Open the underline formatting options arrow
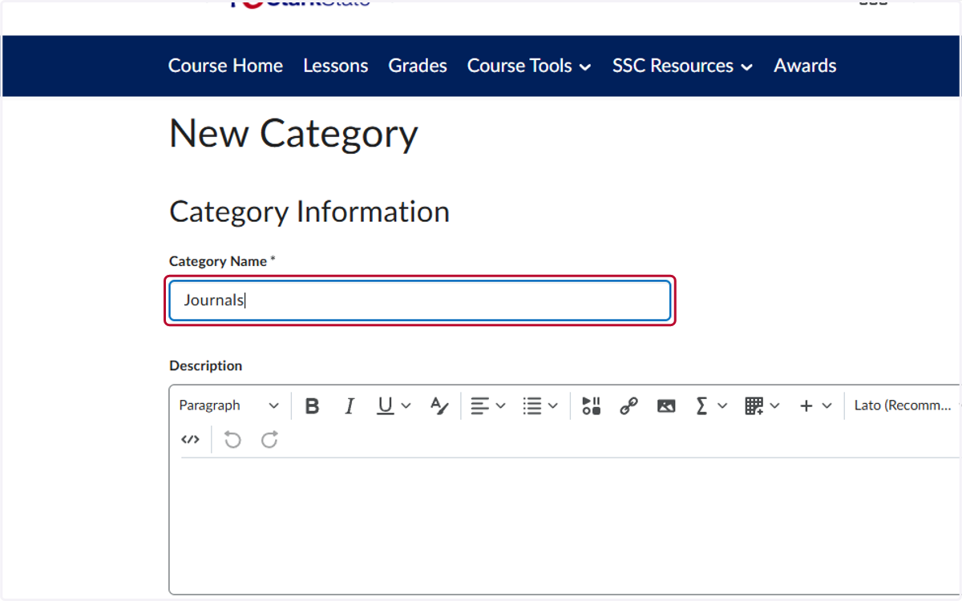Image resolution: width=962 pixels, height=601 pixels. tap(406, 406)
